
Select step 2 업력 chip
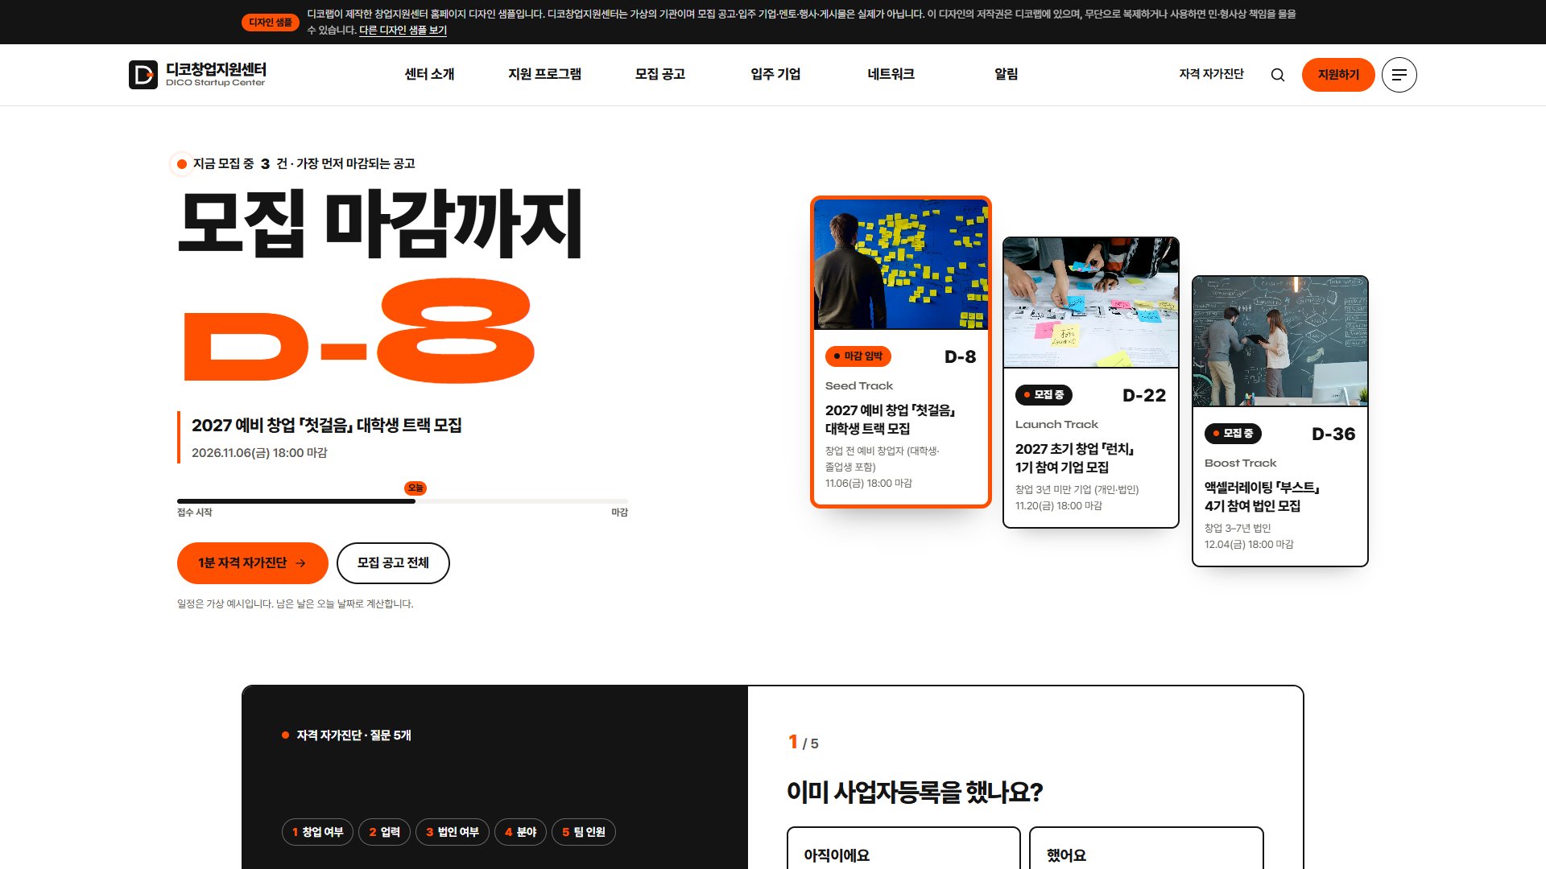384,832
